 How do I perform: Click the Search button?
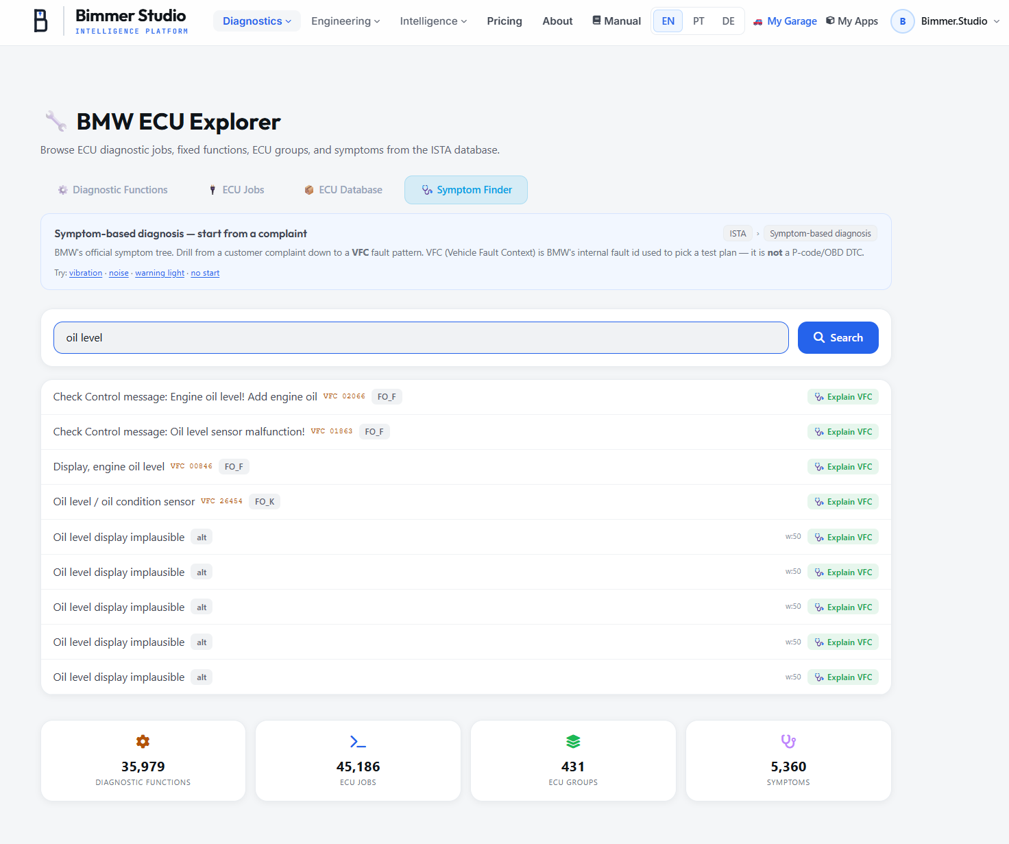(838, 337)
